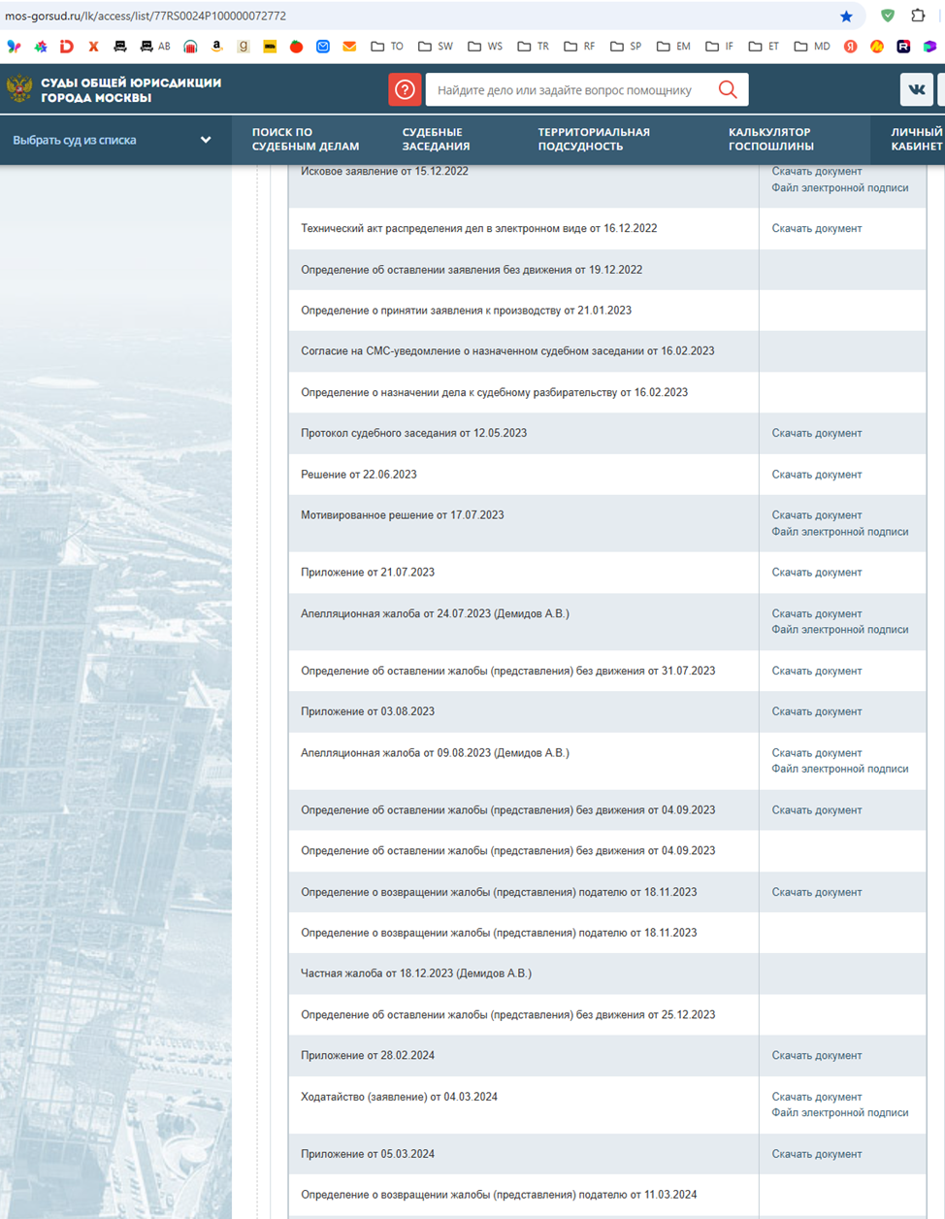Open the red iD bookmark icon
945x1219 pixels.
tap(66, 46)
